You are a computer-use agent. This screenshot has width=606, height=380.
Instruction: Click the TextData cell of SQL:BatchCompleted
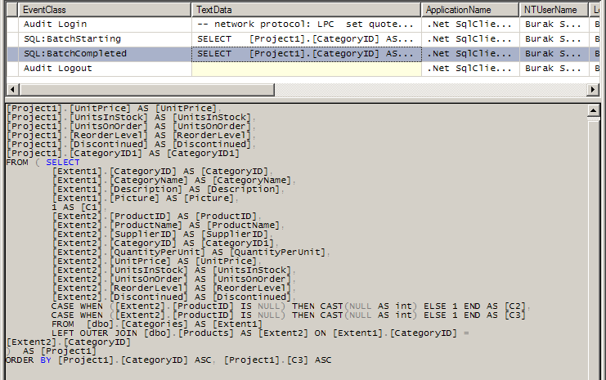pyautogui.click(x=306, y=54)
